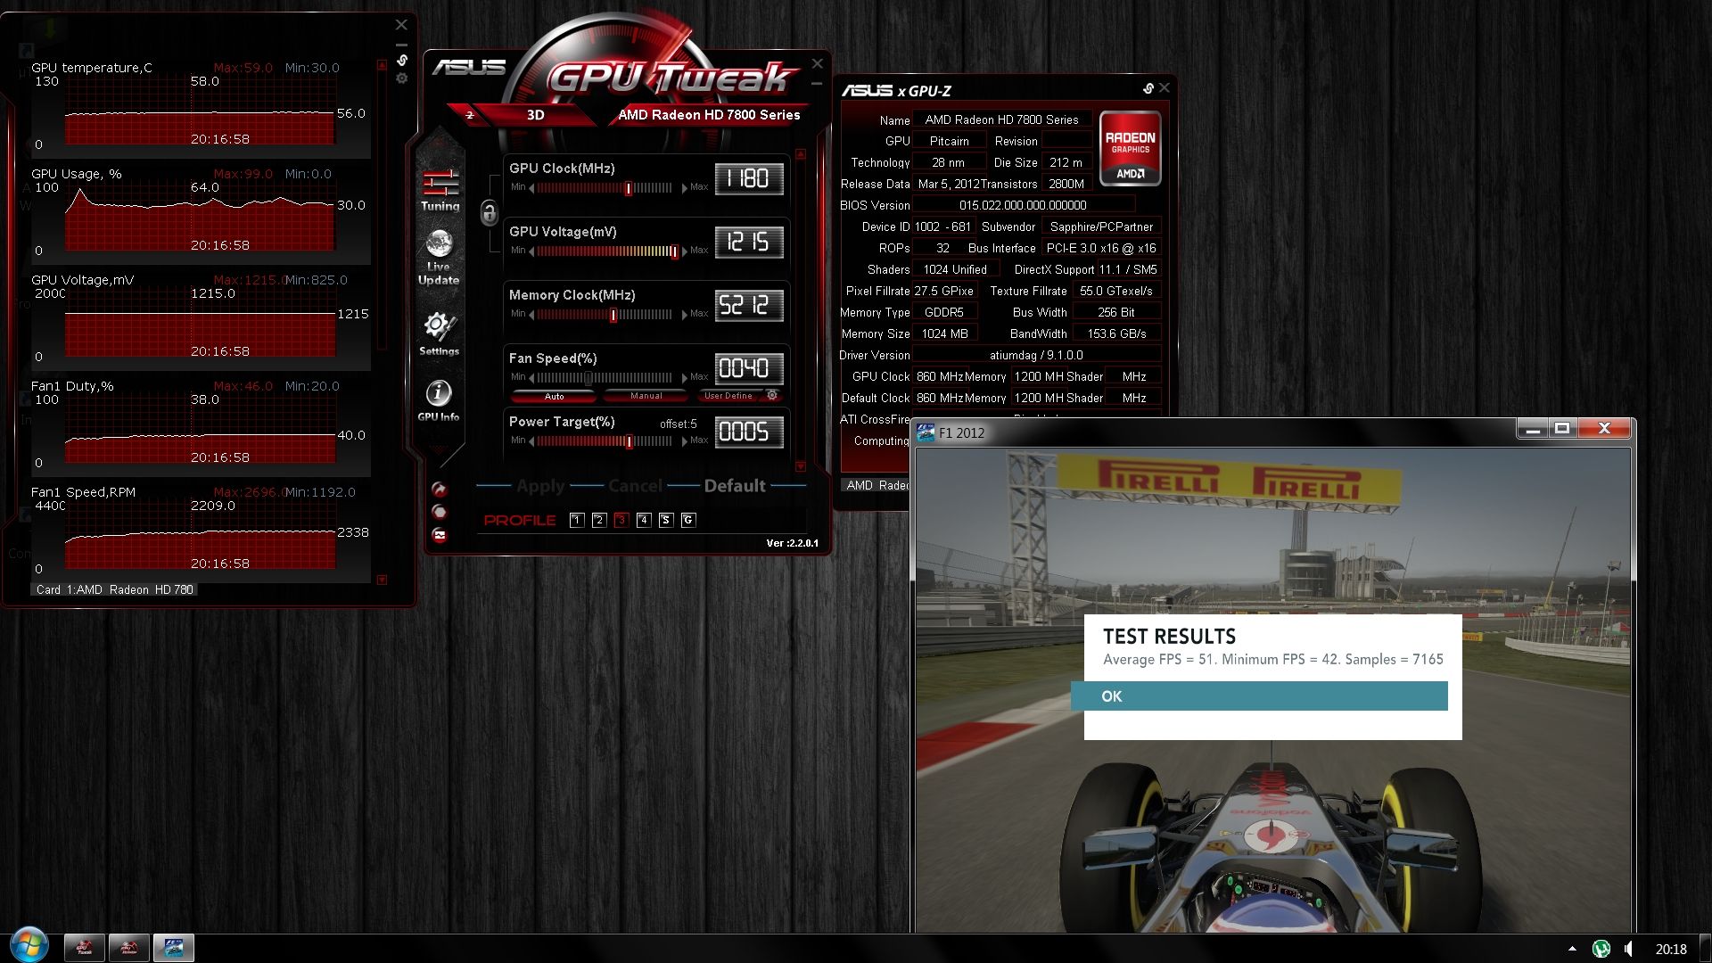Click Default to reset settings

click(735, 486)
